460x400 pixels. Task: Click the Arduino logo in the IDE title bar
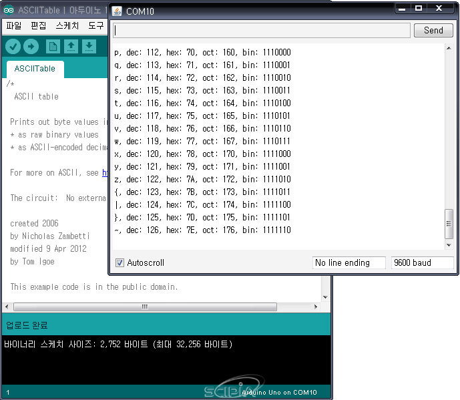(9, 10)
